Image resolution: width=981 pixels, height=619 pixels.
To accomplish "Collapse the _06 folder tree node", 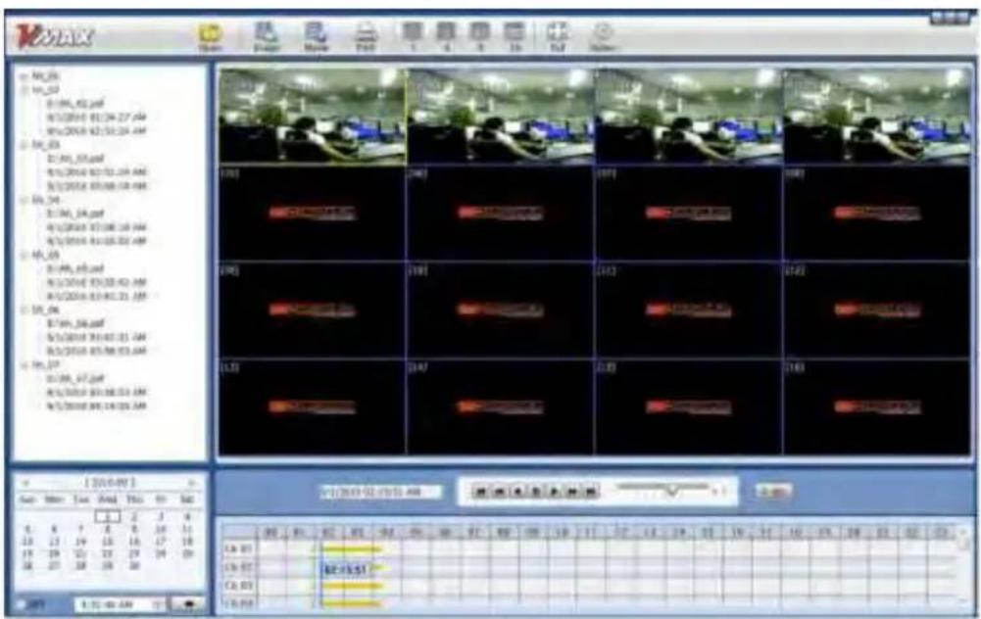I will (24, 310).
